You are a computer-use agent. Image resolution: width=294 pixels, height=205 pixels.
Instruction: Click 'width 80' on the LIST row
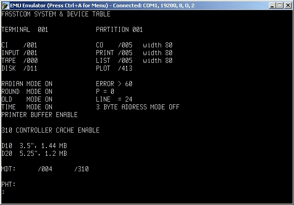(157, 61)
